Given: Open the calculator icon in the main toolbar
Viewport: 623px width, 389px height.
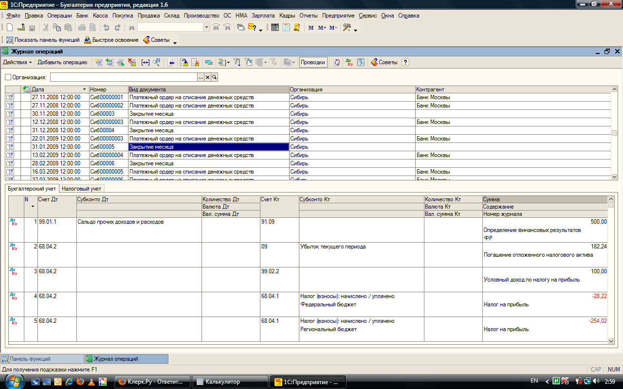Looking at the screenshot, I should pos(275,28).
